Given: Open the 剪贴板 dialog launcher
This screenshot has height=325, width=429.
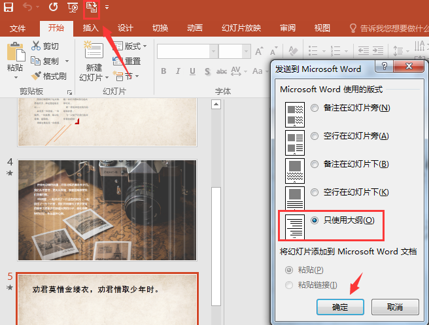Looking at the screenshot, I should [70, 92].
